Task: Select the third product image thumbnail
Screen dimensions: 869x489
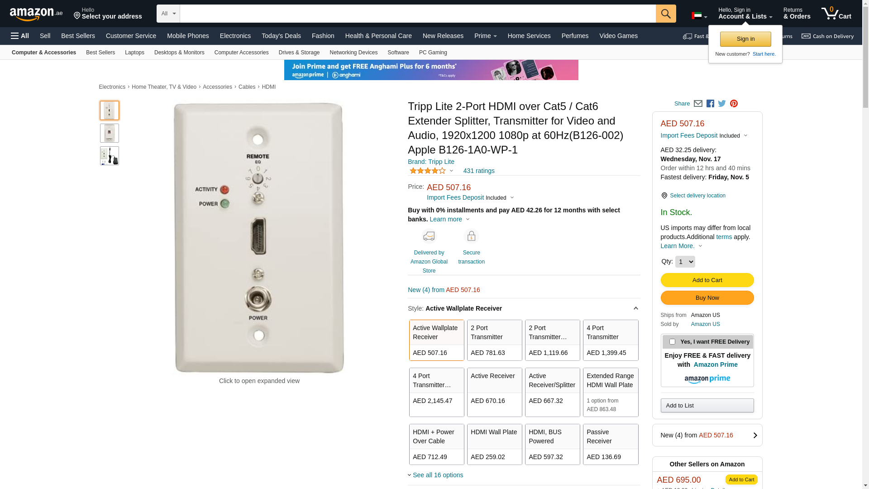Action: pyautogui.click(x=110, y=156)
